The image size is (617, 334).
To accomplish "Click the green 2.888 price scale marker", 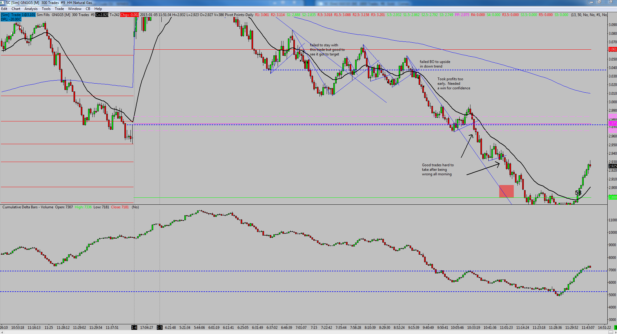I will tap(612, 197).
